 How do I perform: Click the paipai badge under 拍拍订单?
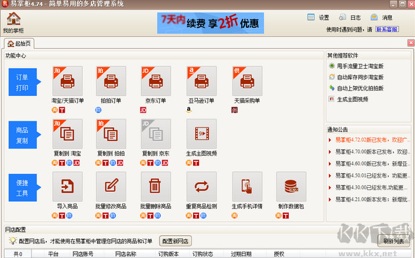tap(98, 110)
